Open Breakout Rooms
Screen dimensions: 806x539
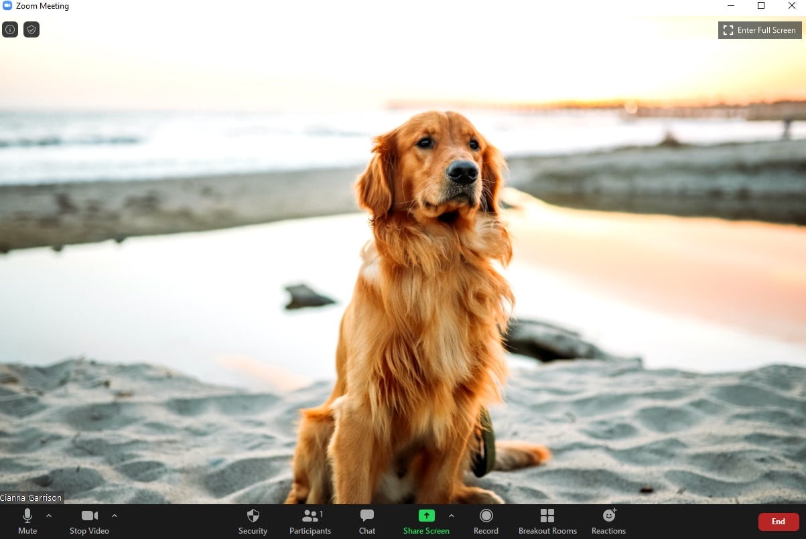pyautogui.click(x=547, y=522)
